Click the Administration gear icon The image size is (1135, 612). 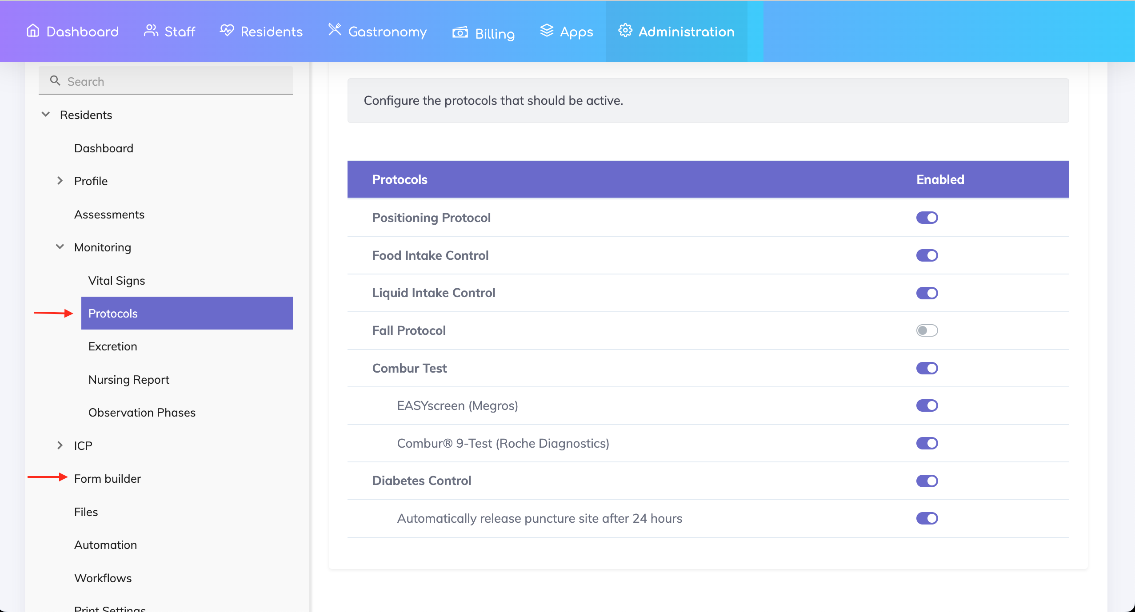tap(625, 31)
